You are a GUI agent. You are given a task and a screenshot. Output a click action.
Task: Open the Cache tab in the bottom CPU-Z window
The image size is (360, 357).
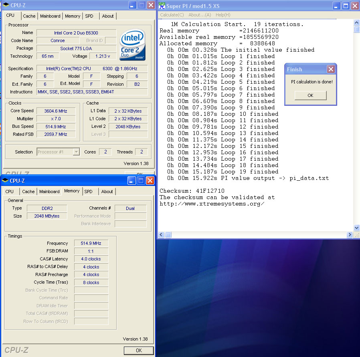pos(28,192)
